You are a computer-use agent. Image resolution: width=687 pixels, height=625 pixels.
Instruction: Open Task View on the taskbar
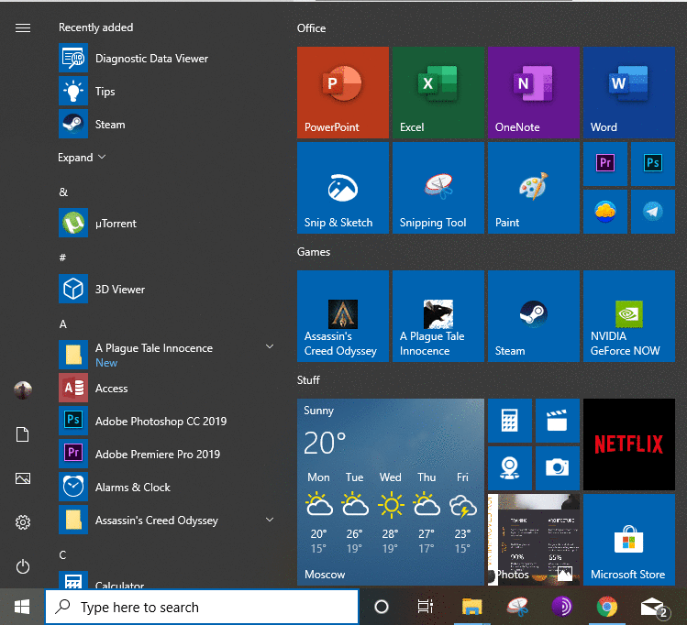425,607
